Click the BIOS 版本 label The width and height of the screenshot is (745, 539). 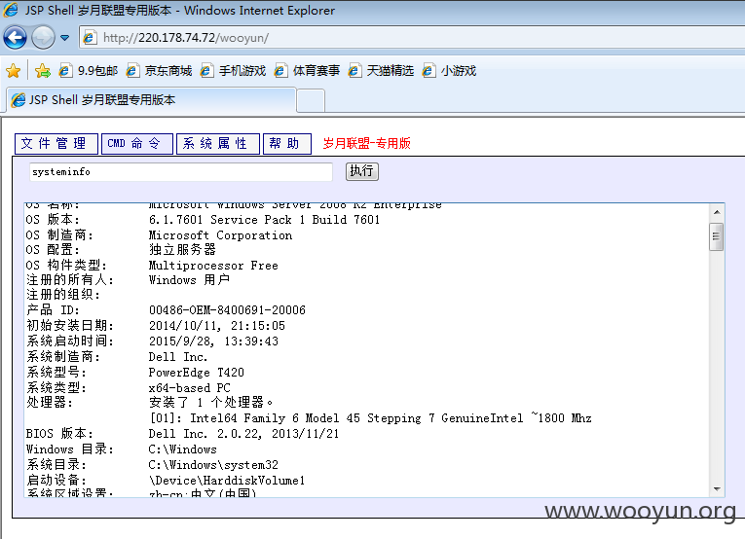click(59, 434)
